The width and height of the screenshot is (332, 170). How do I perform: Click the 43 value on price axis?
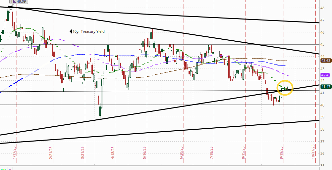[x=323, y=69]
